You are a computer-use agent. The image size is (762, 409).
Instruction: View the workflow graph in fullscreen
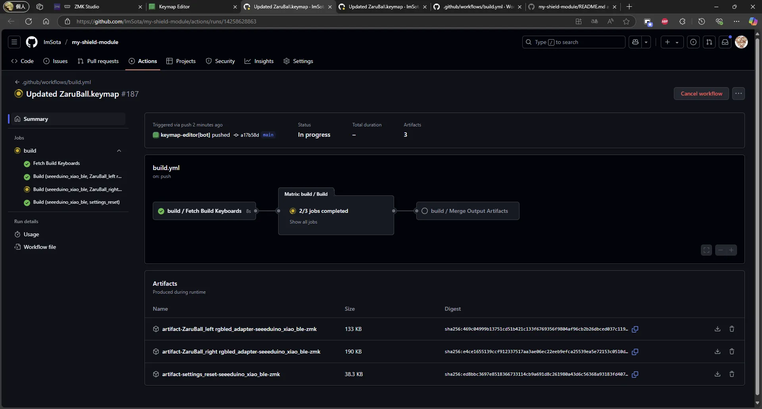click(x=706, y=250)
